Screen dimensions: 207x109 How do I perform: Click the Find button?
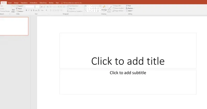pos(128,6)
